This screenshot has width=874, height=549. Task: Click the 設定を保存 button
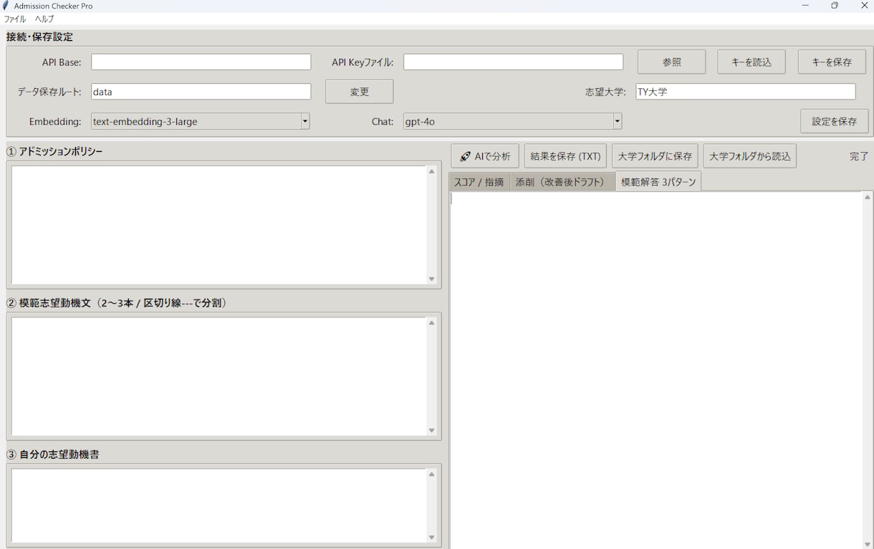(835, 121)
